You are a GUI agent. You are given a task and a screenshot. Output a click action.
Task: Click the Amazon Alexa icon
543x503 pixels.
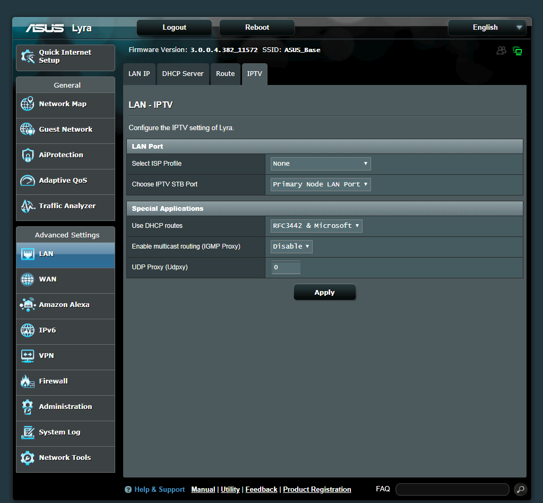[28, 304]
